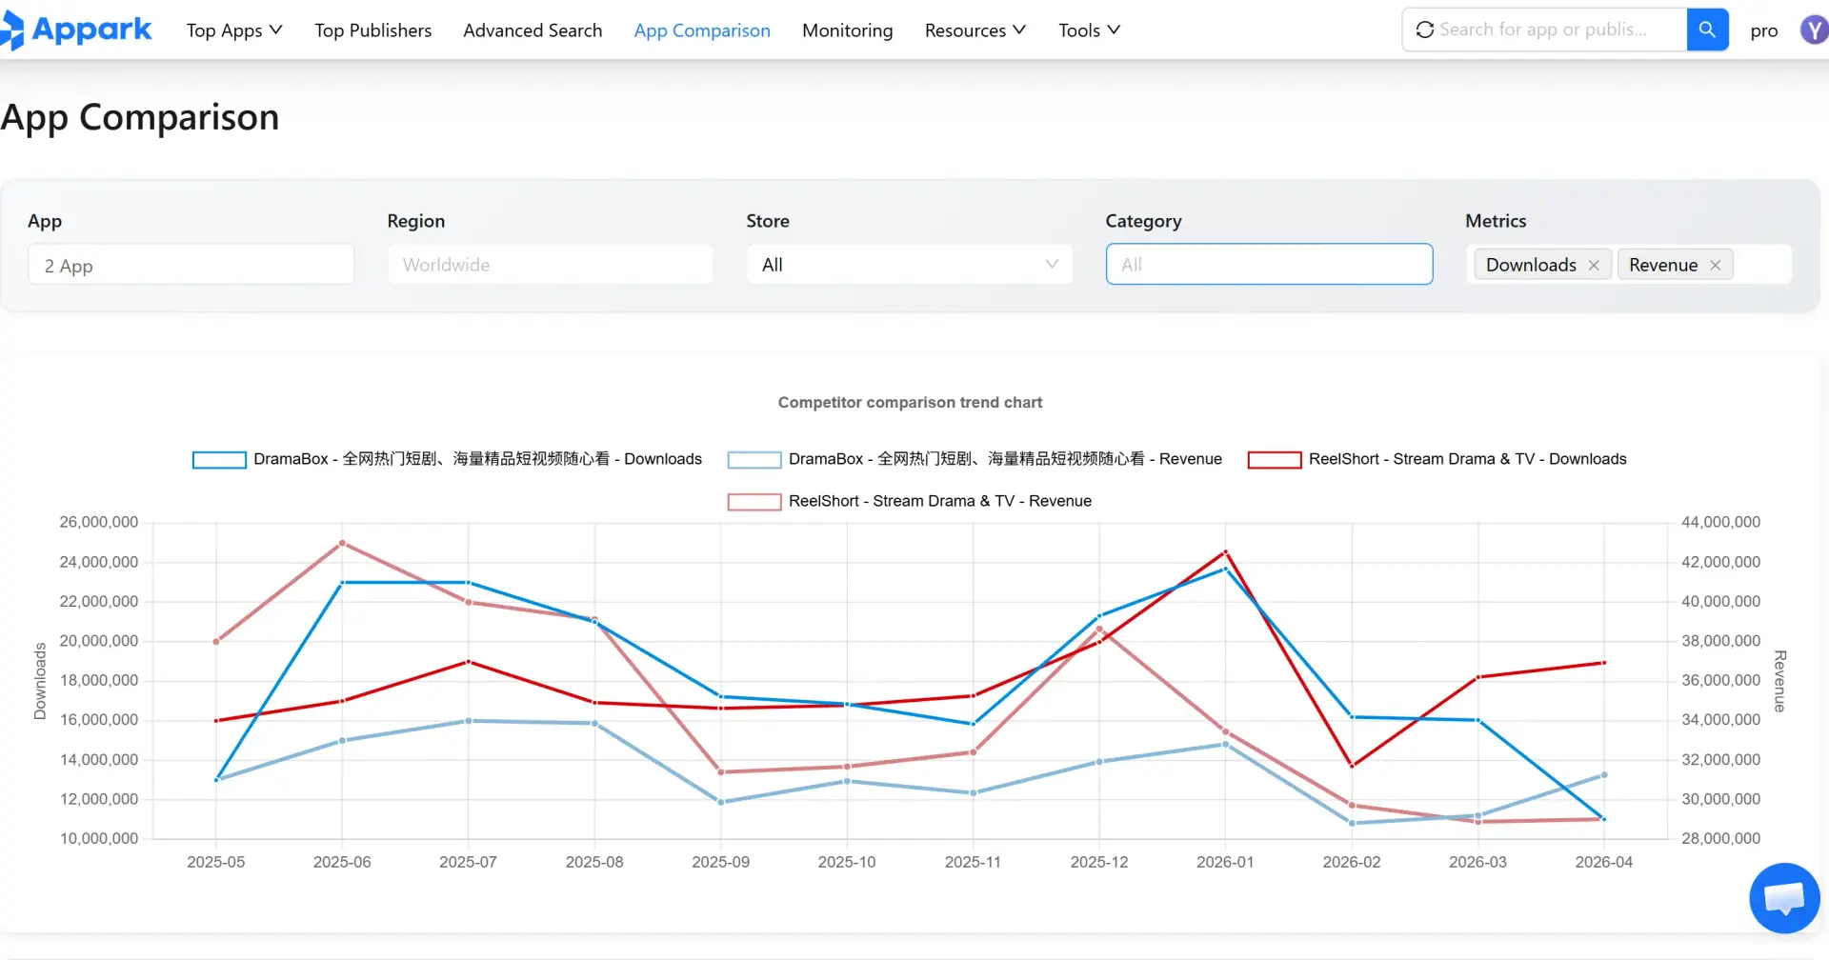Screen dimensions: 1829x960
Task: Toggle DramaBox Downloads legend series
Action: (x=447, y=459)
